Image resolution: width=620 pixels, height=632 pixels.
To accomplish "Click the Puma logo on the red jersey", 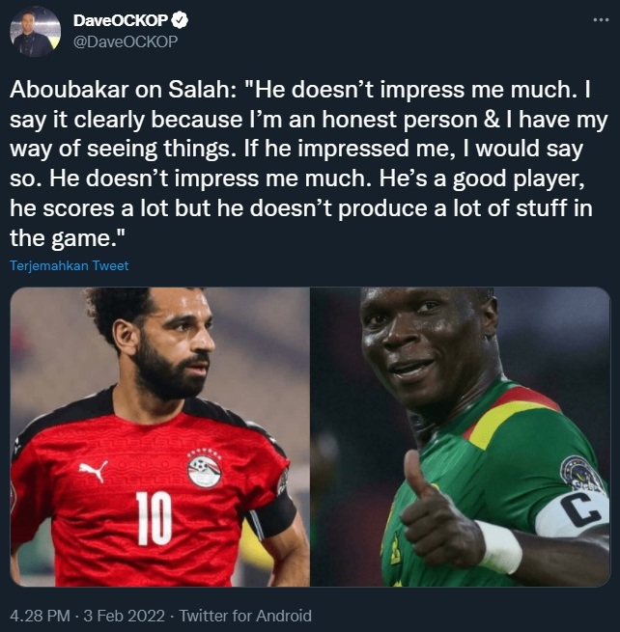I will click(x=94, y=471).
